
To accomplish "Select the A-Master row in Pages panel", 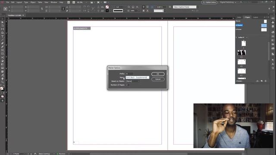I will [251, 25].
